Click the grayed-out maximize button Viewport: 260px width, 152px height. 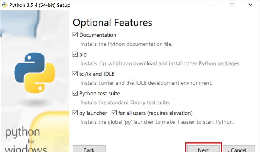coord(232,5)
